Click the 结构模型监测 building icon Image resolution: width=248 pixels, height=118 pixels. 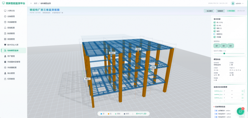(5, 50)
